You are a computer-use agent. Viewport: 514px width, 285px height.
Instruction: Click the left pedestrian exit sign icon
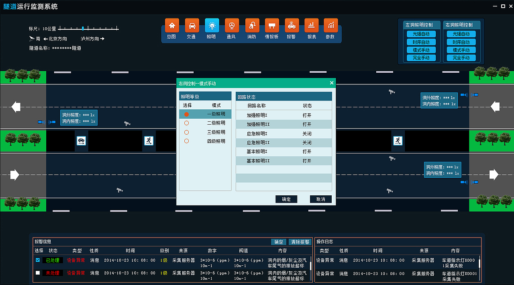[x=149, y=141]
